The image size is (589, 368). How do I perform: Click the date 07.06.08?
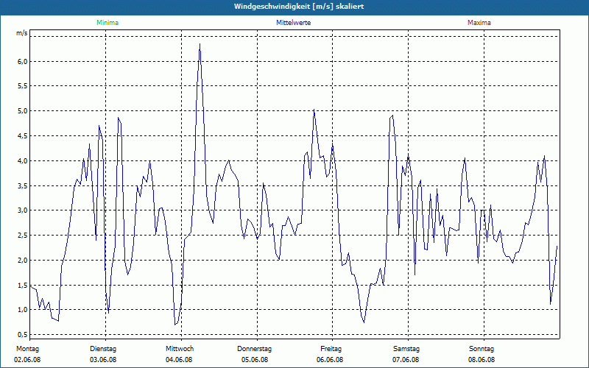tap(406, 360)
